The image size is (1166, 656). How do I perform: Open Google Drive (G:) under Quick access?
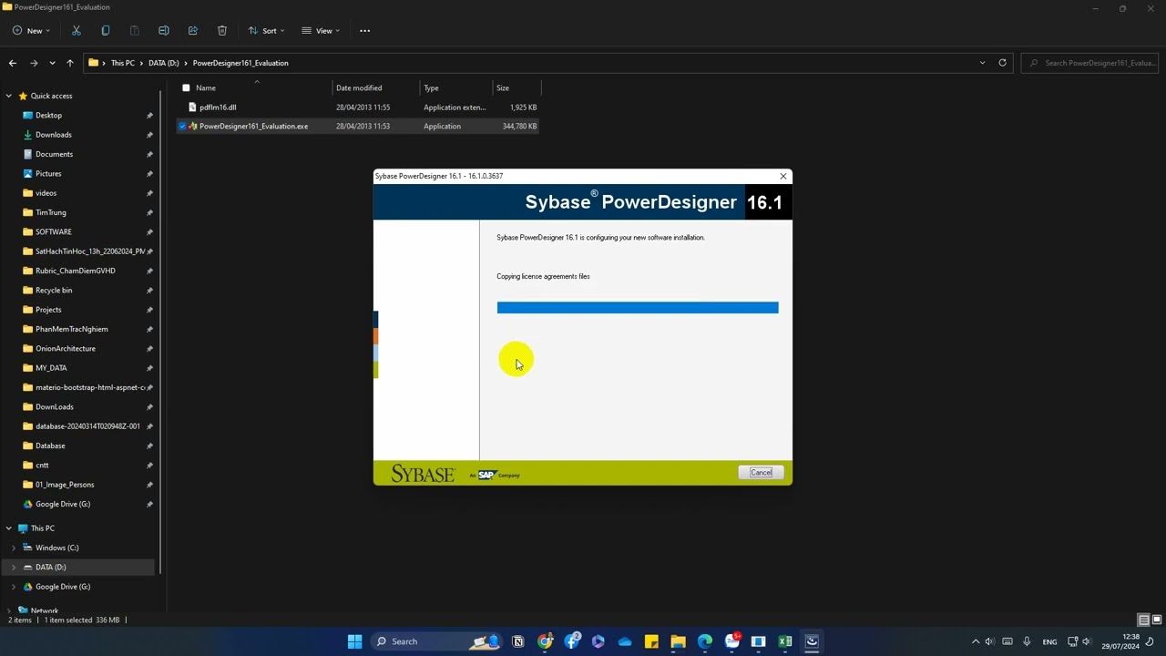pyautogui.click(x=62, y=504)
